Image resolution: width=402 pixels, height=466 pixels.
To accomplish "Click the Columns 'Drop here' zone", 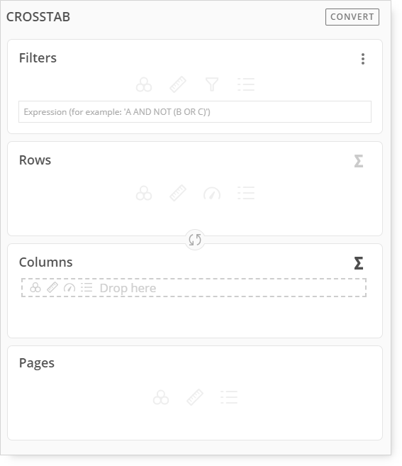I will tap(194, 288).
